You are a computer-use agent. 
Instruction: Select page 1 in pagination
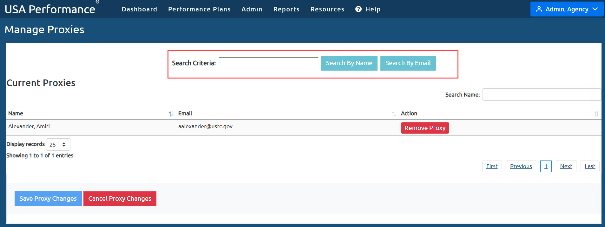546,166
